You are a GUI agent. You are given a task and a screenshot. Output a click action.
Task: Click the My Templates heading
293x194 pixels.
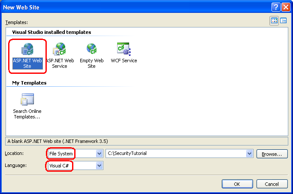29,83
